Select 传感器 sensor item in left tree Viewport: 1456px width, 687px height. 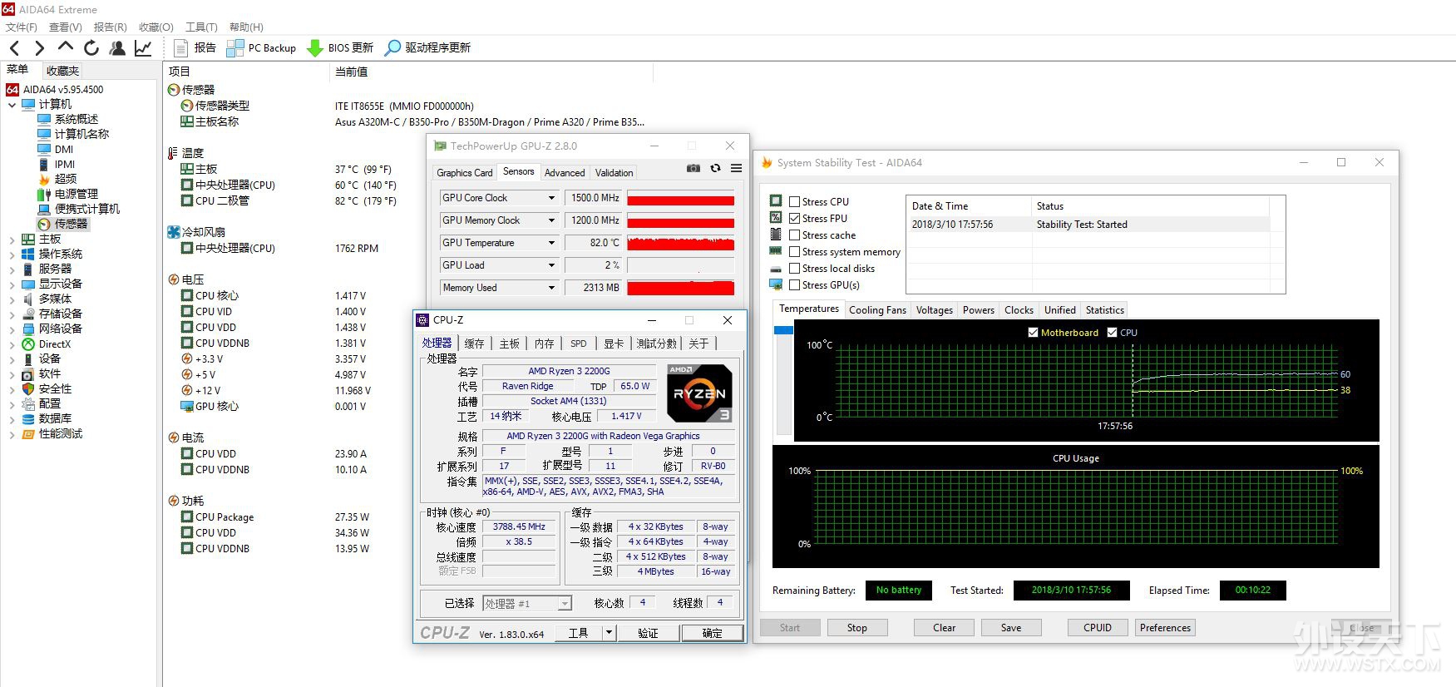coord(62,224)
